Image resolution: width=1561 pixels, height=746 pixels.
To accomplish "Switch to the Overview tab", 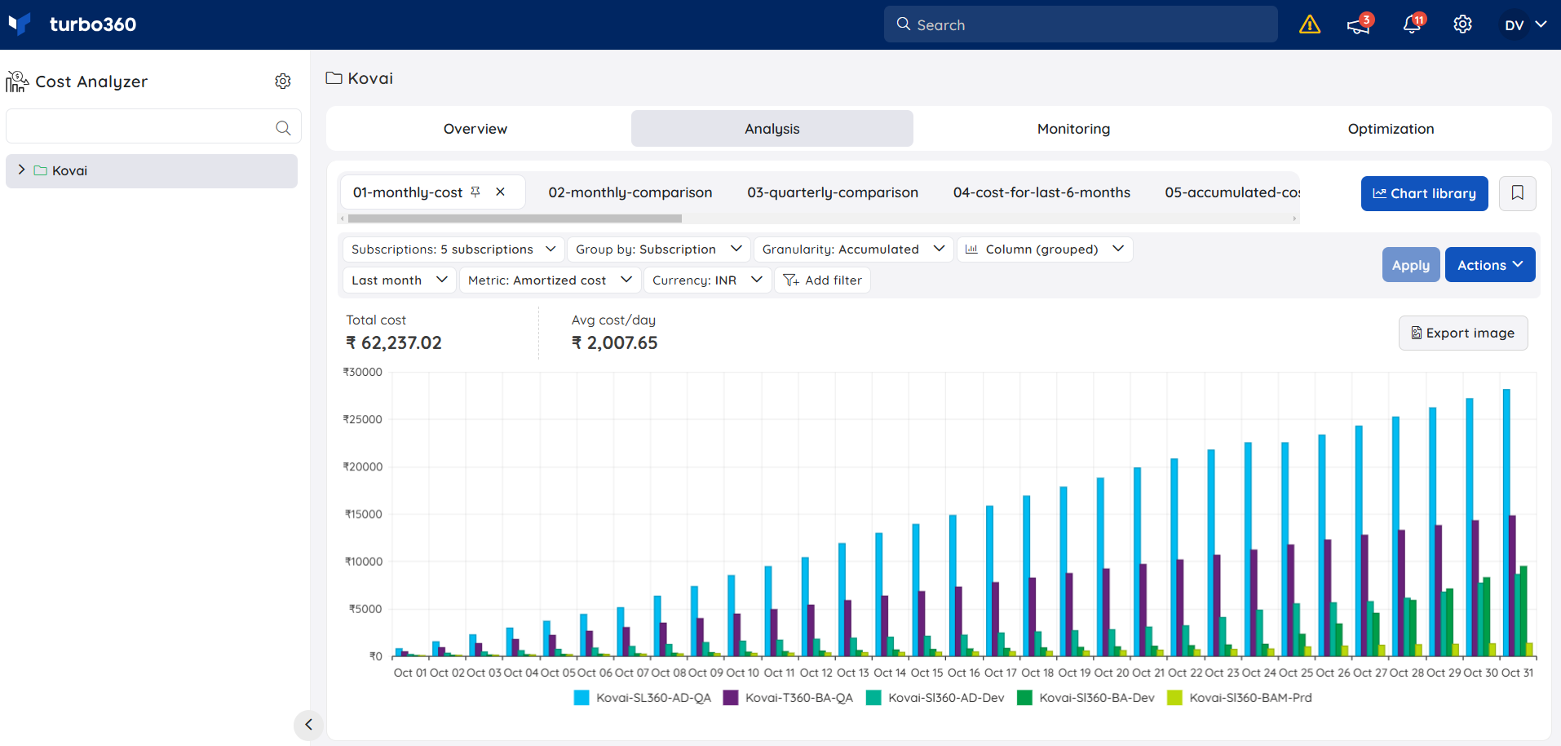I will click(475, 129).
